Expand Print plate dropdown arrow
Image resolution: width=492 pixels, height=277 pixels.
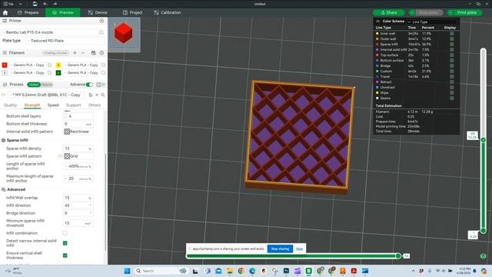coord(450,12)
